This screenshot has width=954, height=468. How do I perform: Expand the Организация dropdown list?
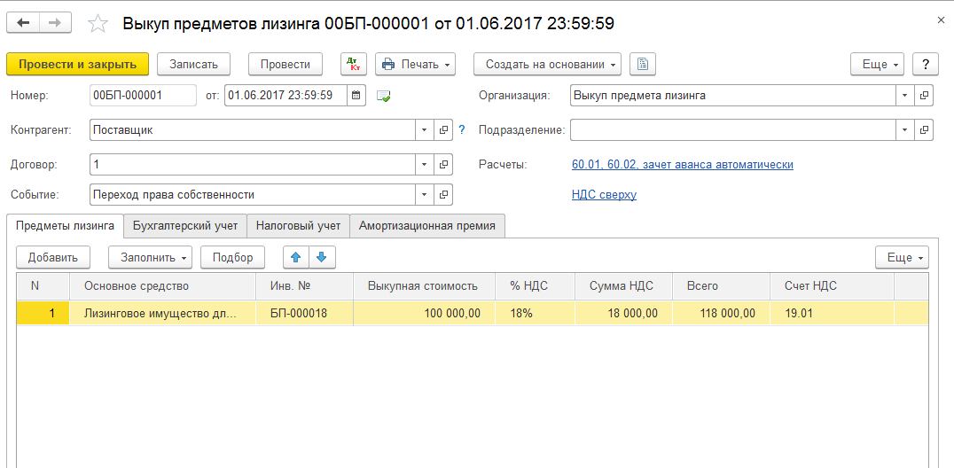[x=905, y=96]
